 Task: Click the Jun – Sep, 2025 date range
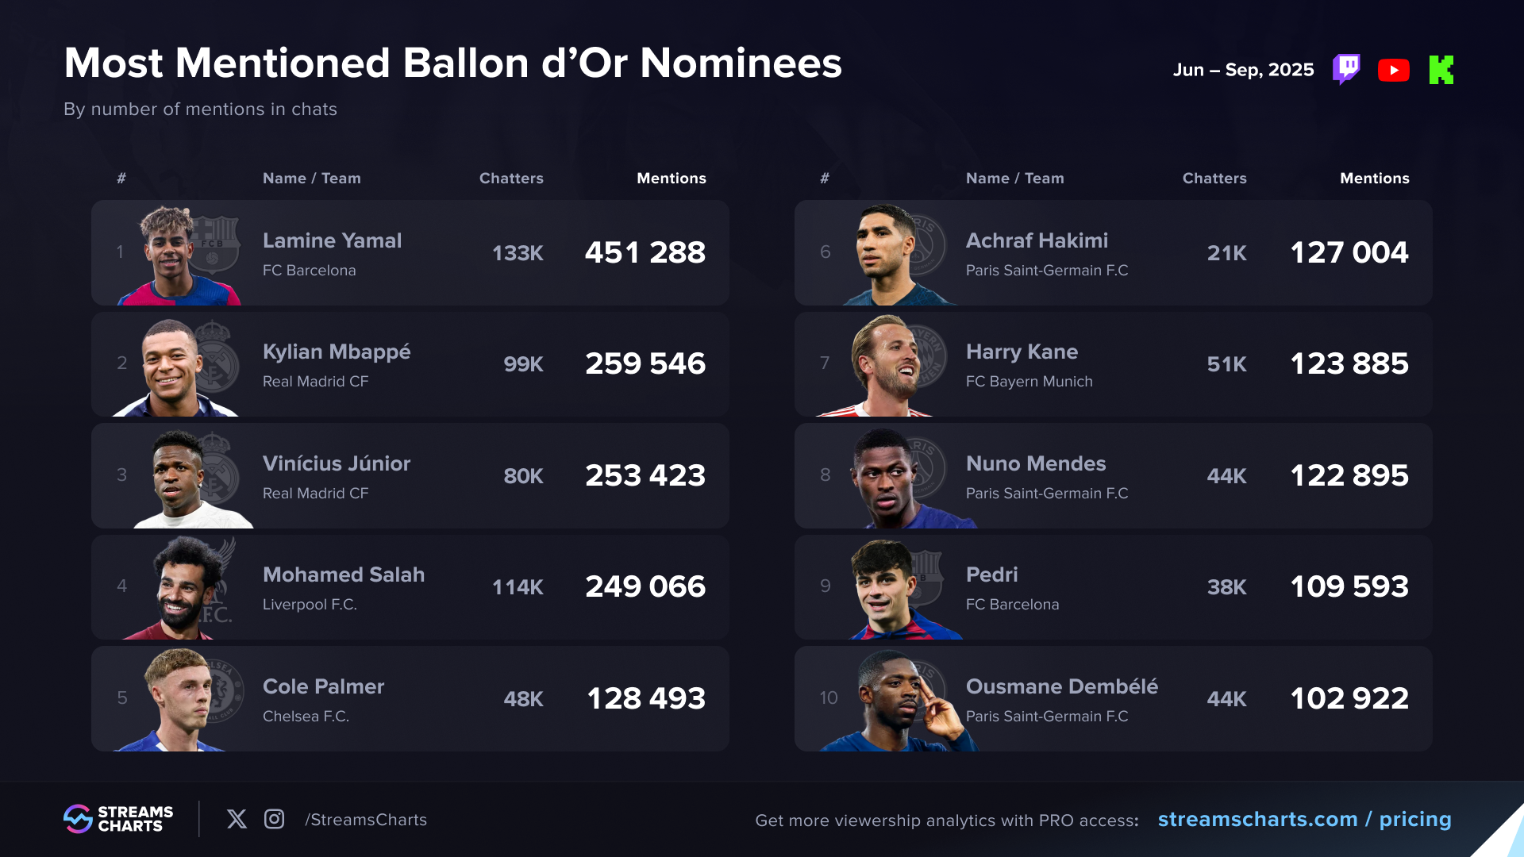click(x=1243, y=70)
